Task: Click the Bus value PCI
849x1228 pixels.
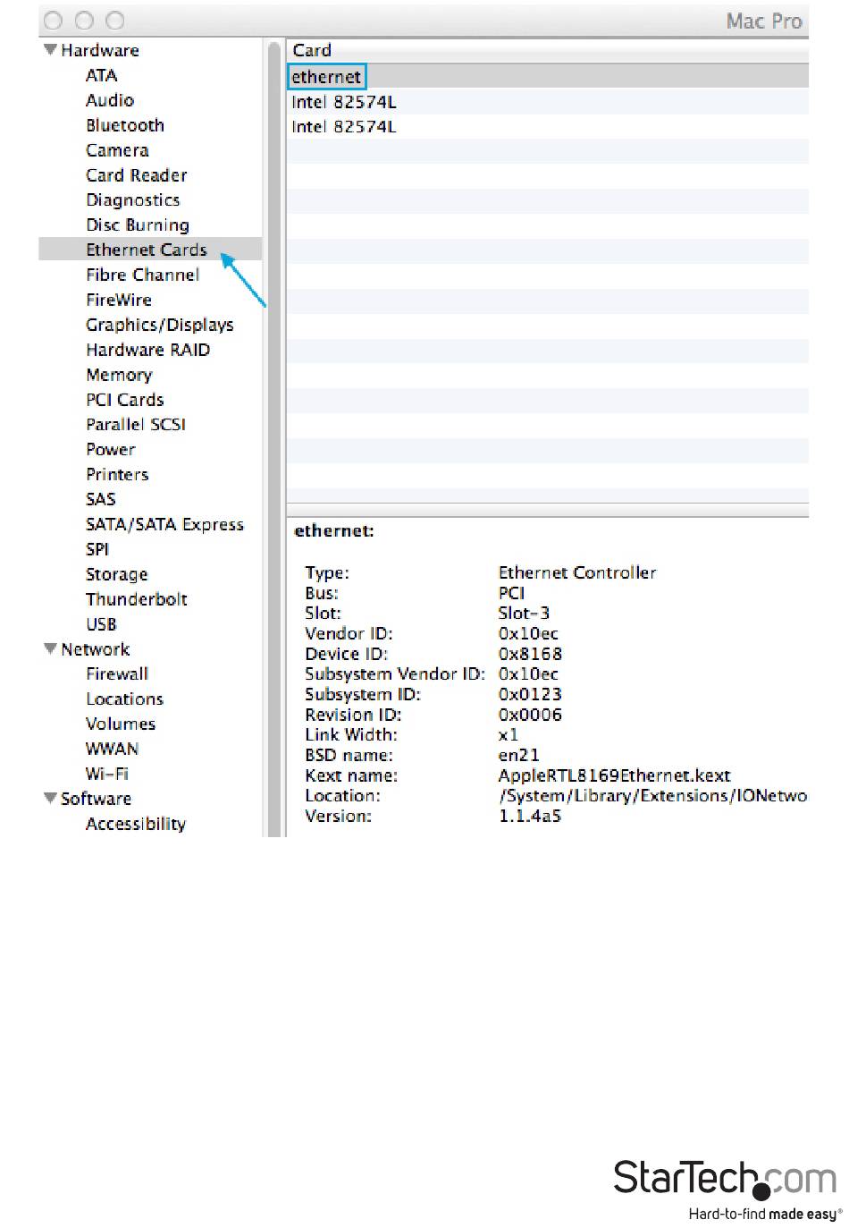Action: click(511, 593)
